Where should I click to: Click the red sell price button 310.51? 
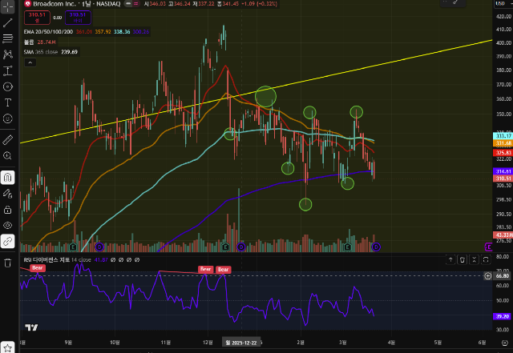coord(37,18)
